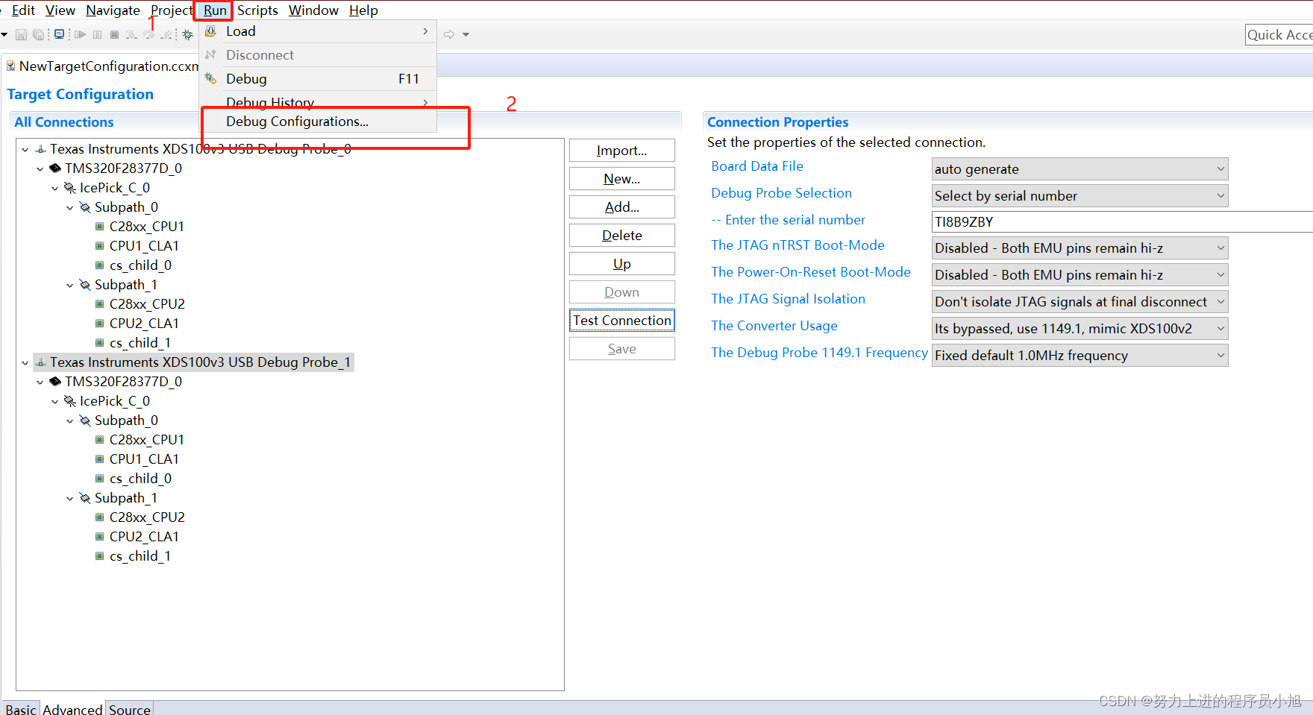This screenshot has width=1313, height=715.
Task: Open the Board Data File dropdown
Action: 1220,169
